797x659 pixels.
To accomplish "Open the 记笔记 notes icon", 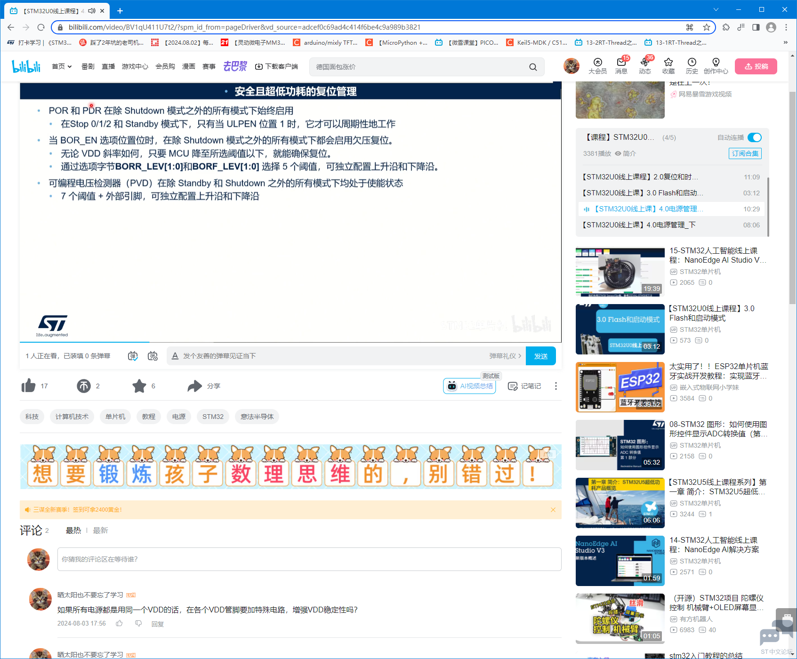I will coord(524,386).
